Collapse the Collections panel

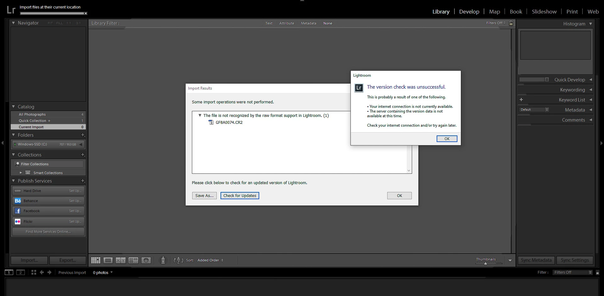13,155
